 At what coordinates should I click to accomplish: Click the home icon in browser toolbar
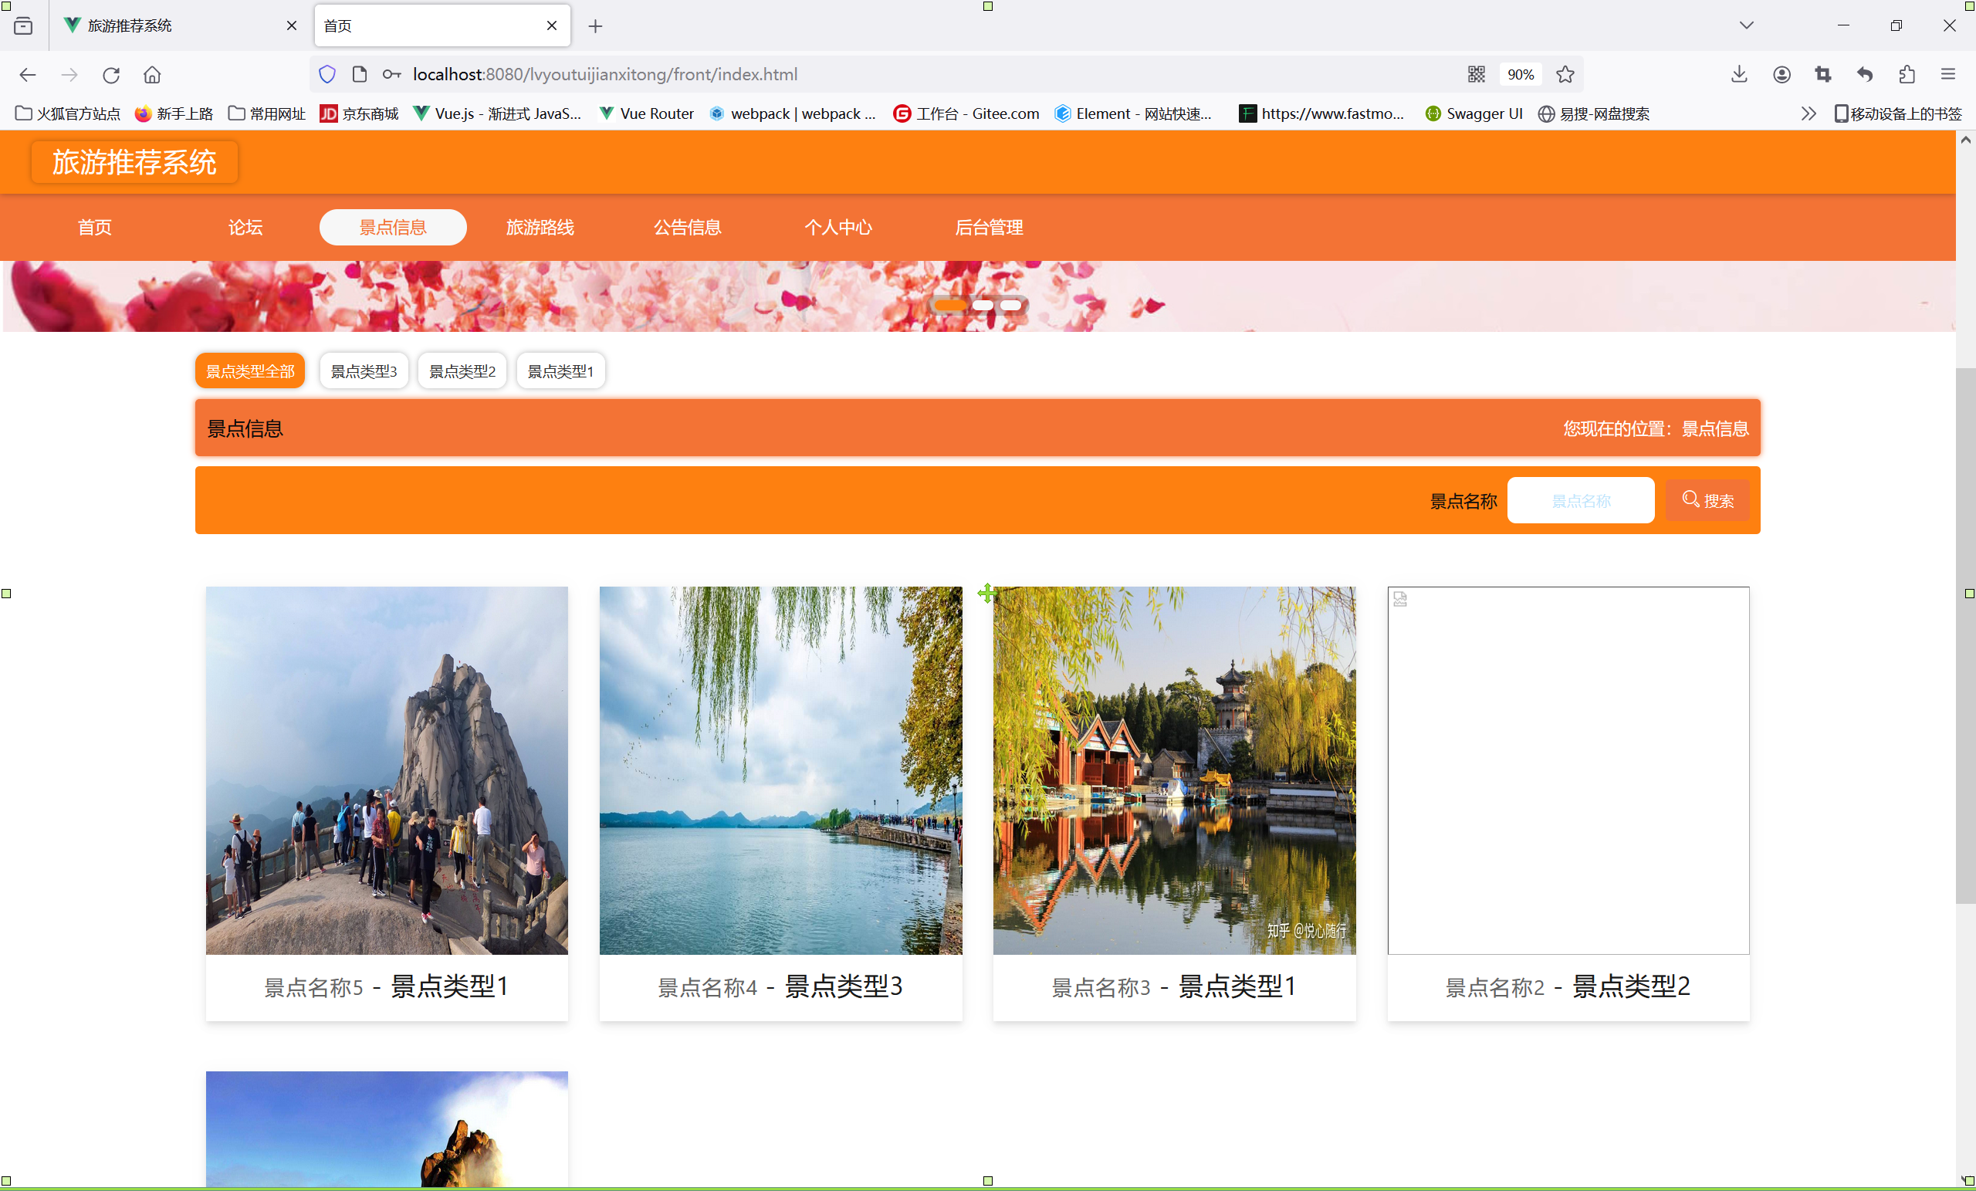click(x=152, y=75)
